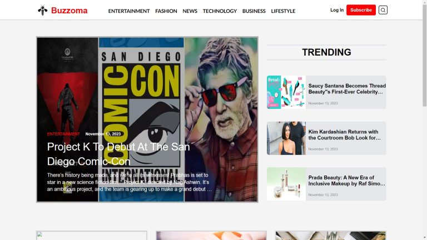
Task: Click the Thread Beauty article thumbnail
Action: click(x=286, y=92)
